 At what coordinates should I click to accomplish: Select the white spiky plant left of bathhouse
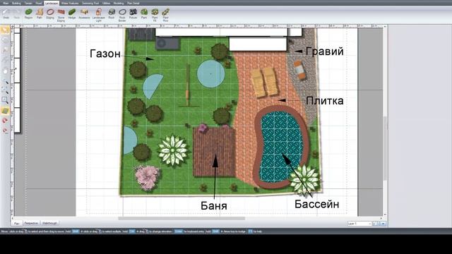coord(173,150)
